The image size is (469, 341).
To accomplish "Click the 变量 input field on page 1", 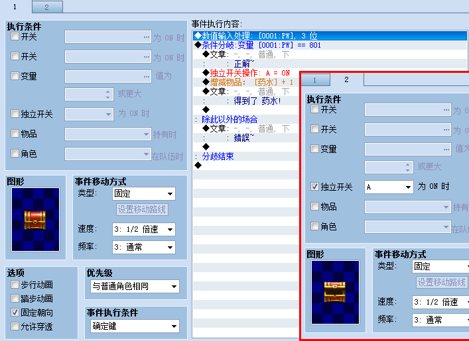I will pos(108,76).
